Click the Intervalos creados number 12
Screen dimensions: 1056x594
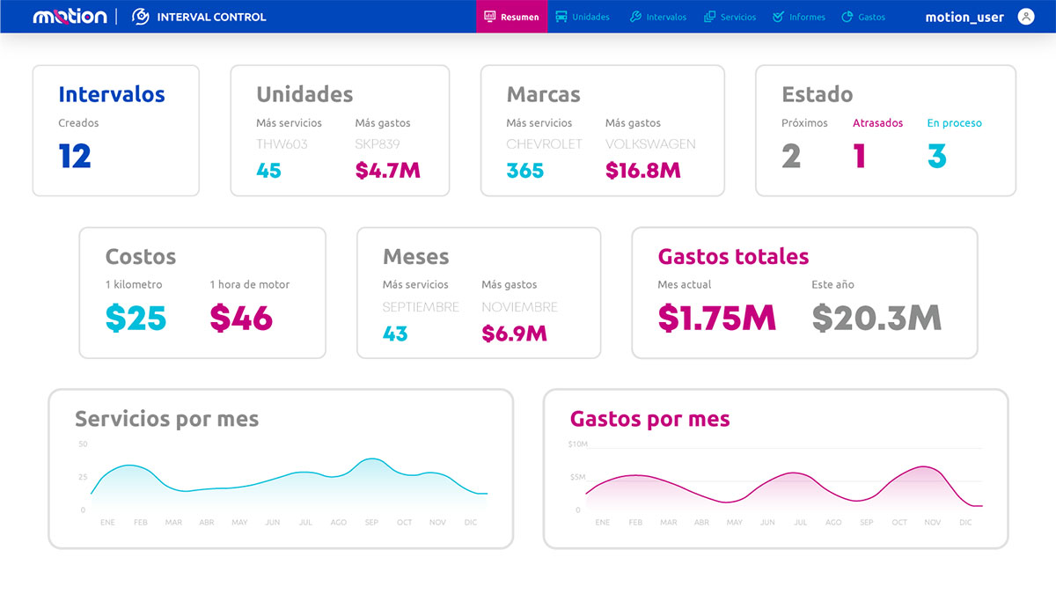click(x=75, y=157)
